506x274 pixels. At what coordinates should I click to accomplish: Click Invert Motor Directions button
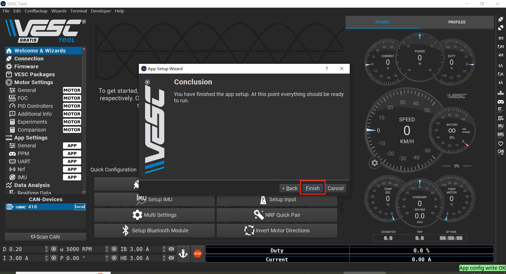click(x=277, y=230)
